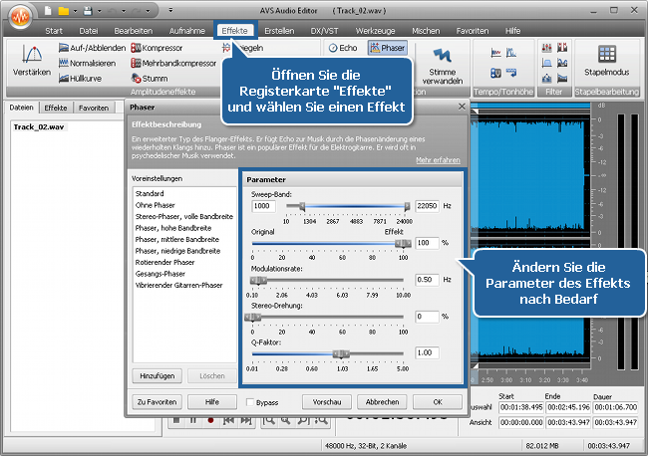Viewport: 648px width, 456px height.
Task: Click the Hinzufügen preset button
Action: click(157, 375)
